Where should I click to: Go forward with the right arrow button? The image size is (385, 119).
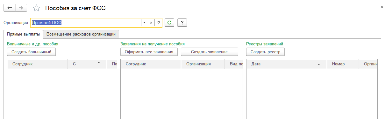pos(21,8)
